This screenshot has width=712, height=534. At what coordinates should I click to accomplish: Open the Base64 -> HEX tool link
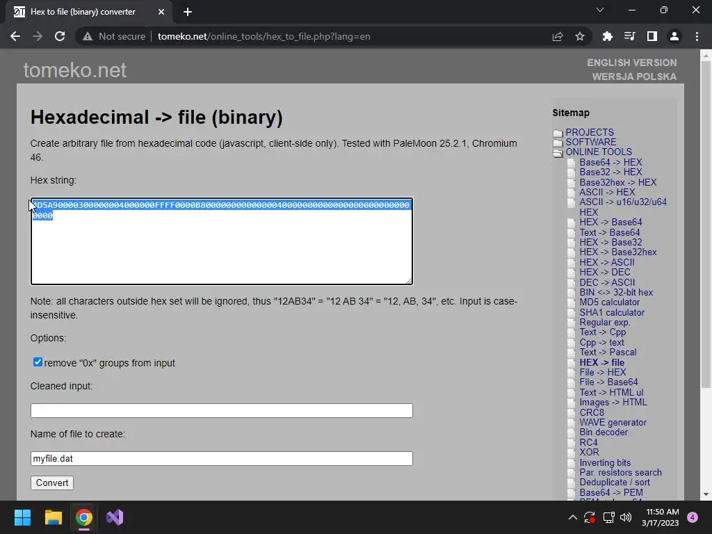610,162
